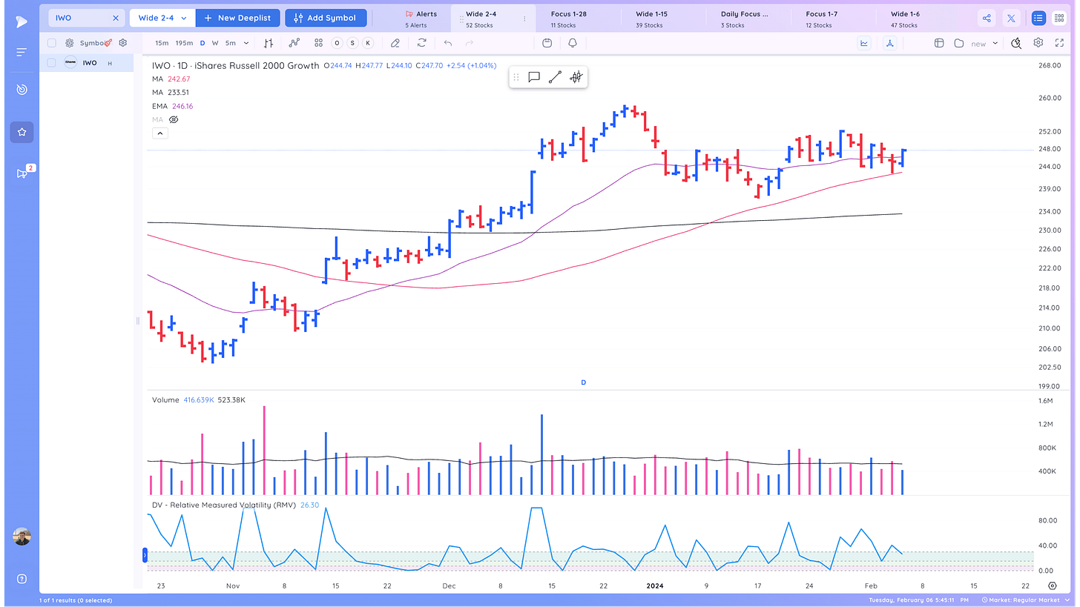
Task: Click the X (Twitter) share icon
Action: coord(1011,18)
